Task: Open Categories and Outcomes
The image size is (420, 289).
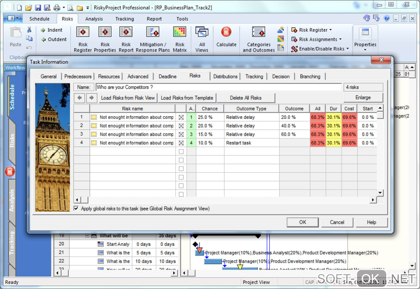Action: [x=259, y=39]
